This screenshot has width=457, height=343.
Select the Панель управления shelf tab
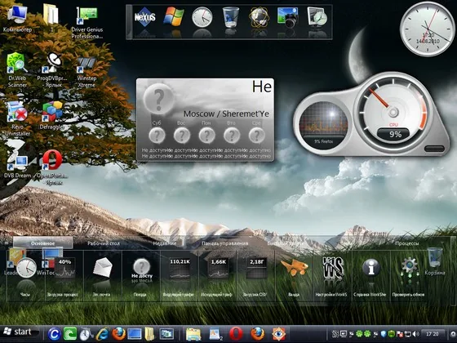(224, 243)
